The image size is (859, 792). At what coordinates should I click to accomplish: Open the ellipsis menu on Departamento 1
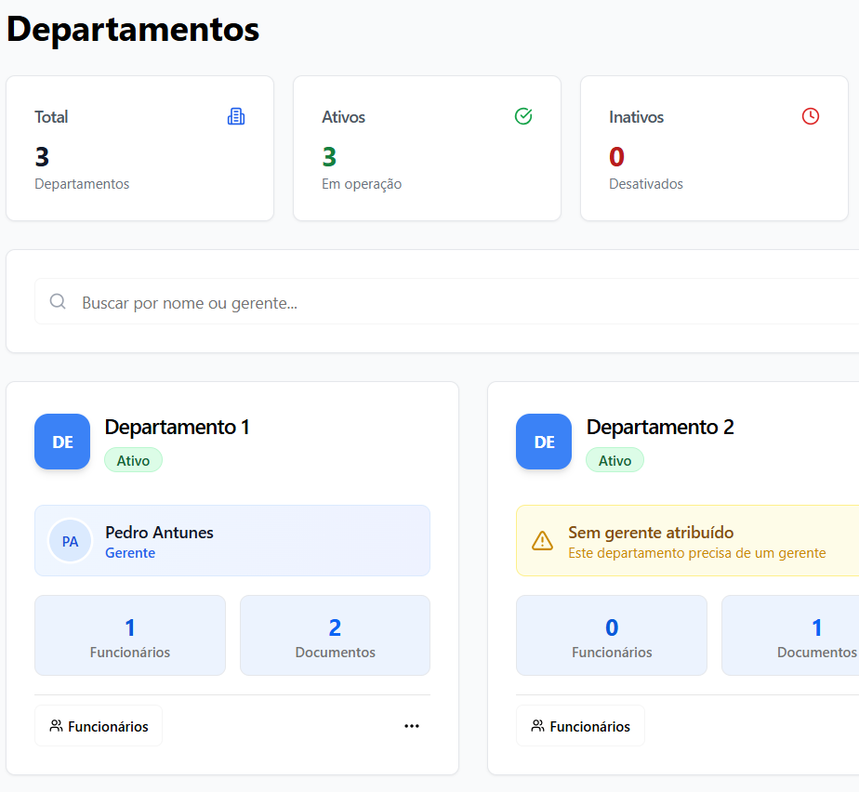(412, 726)
